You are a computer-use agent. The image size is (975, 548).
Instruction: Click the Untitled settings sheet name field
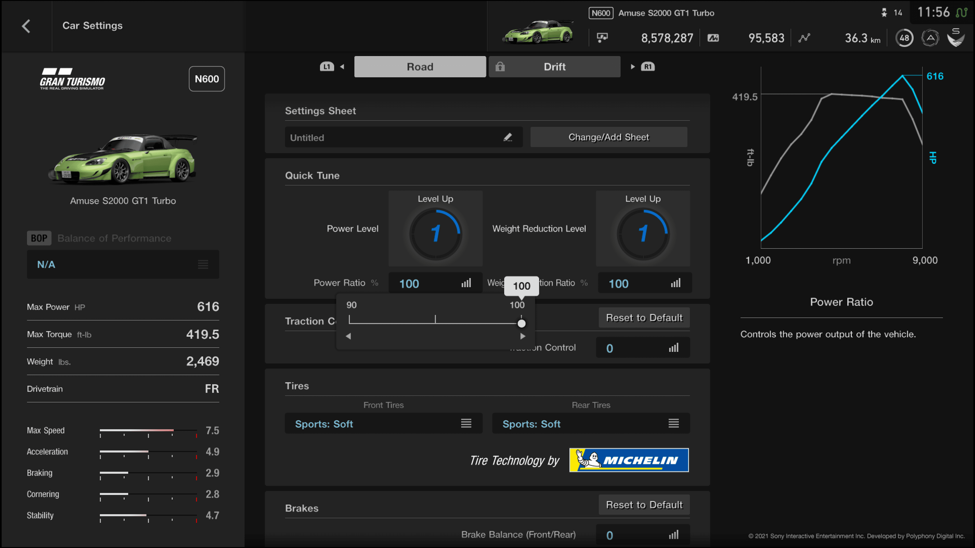[403, 137]
